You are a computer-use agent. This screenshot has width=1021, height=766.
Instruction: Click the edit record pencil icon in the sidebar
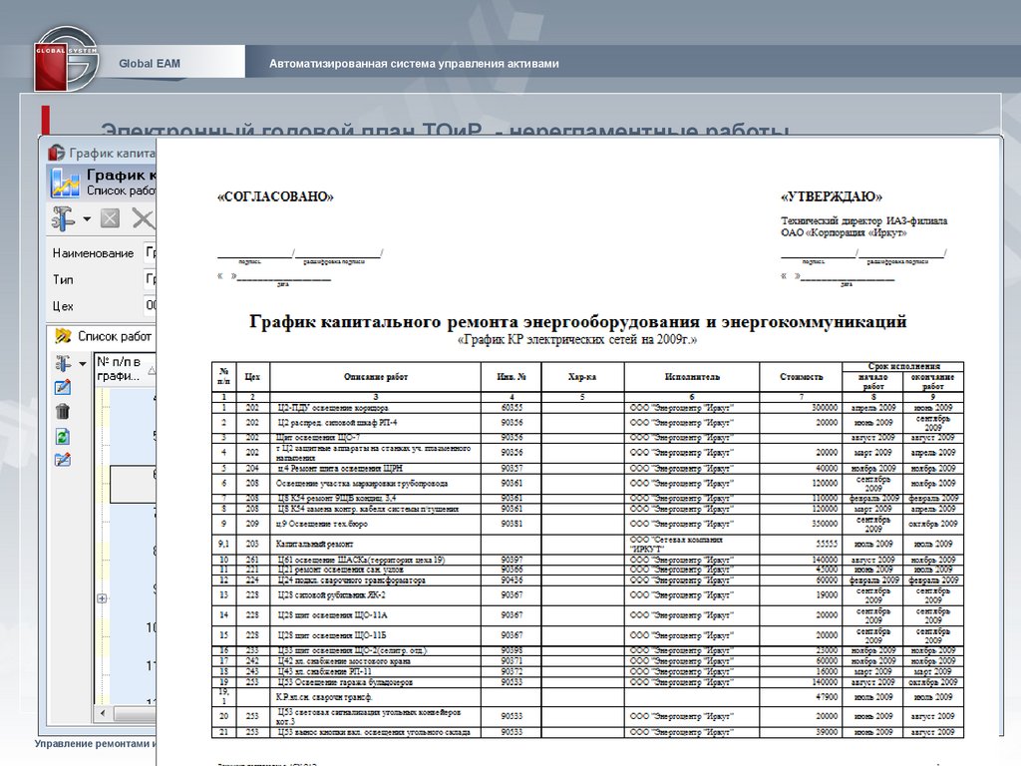pos(62,387)
